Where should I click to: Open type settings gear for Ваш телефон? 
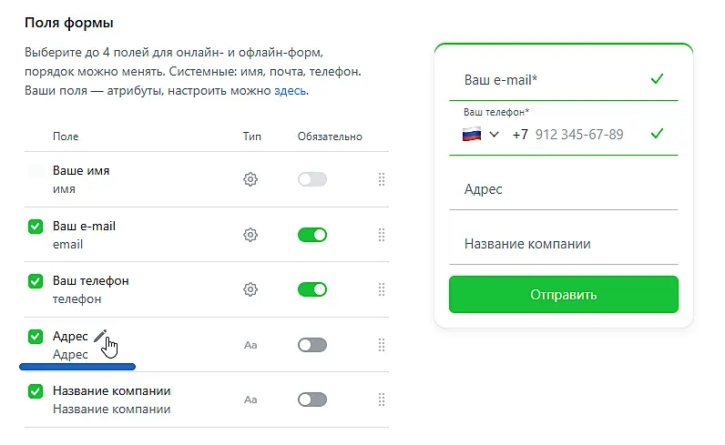pyautogui.click(x=250, y=289)
